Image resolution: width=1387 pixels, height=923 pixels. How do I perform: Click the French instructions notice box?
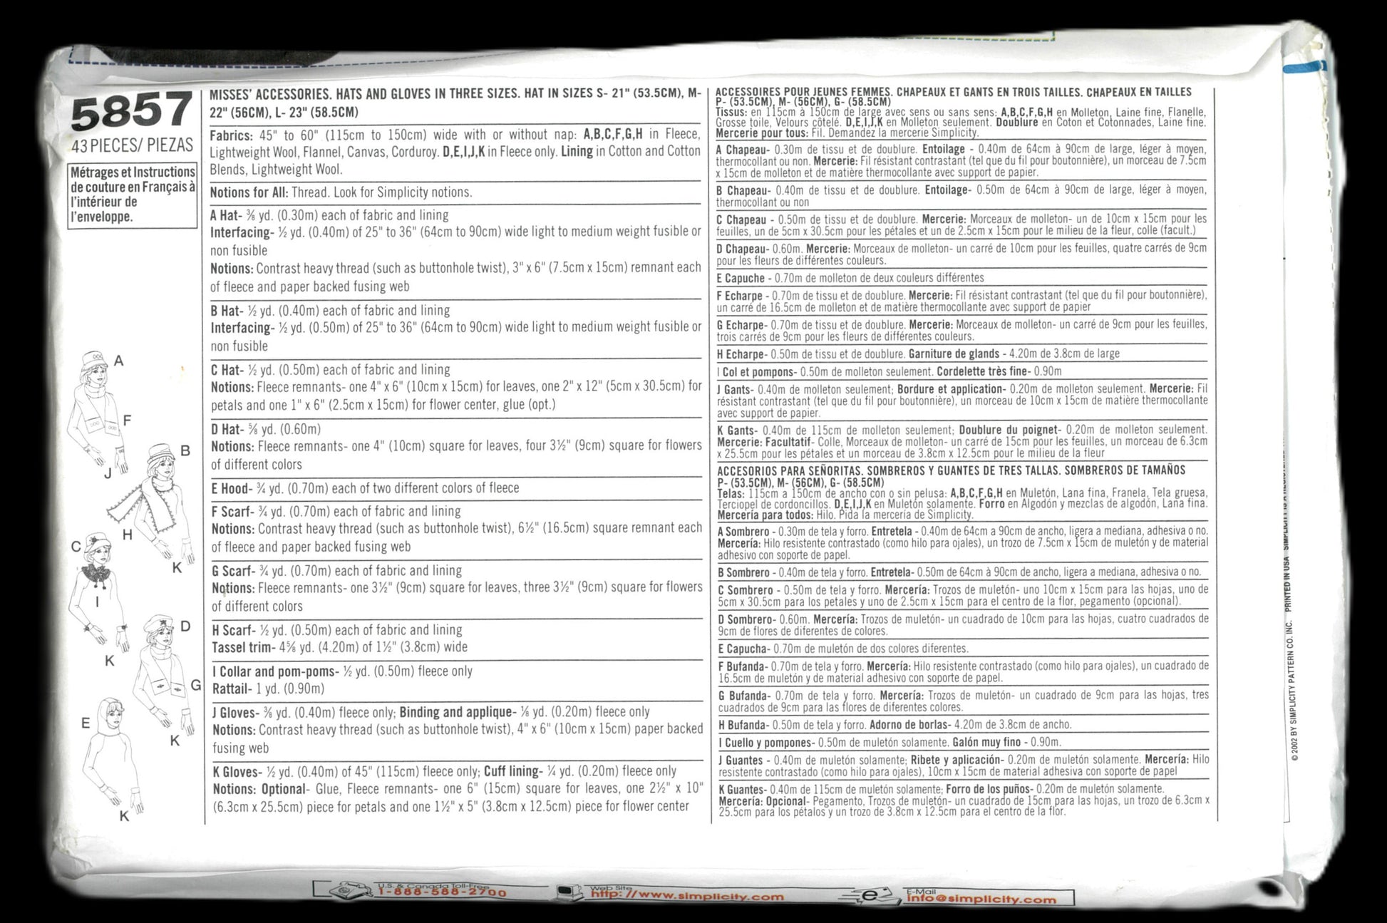tap(133, 195)
